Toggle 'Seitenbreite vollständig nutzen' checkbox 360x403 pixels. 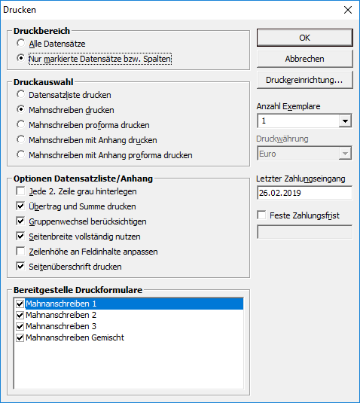click(x=20, y=237)
